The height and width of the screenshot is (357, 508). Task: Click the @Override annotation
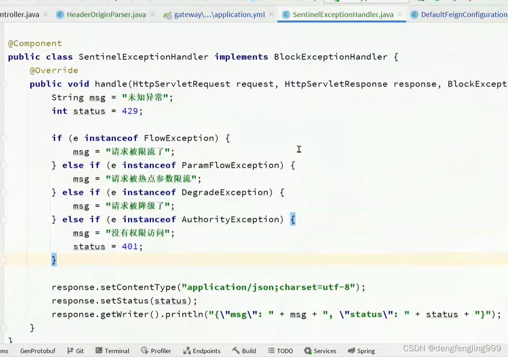click(54, 71)
